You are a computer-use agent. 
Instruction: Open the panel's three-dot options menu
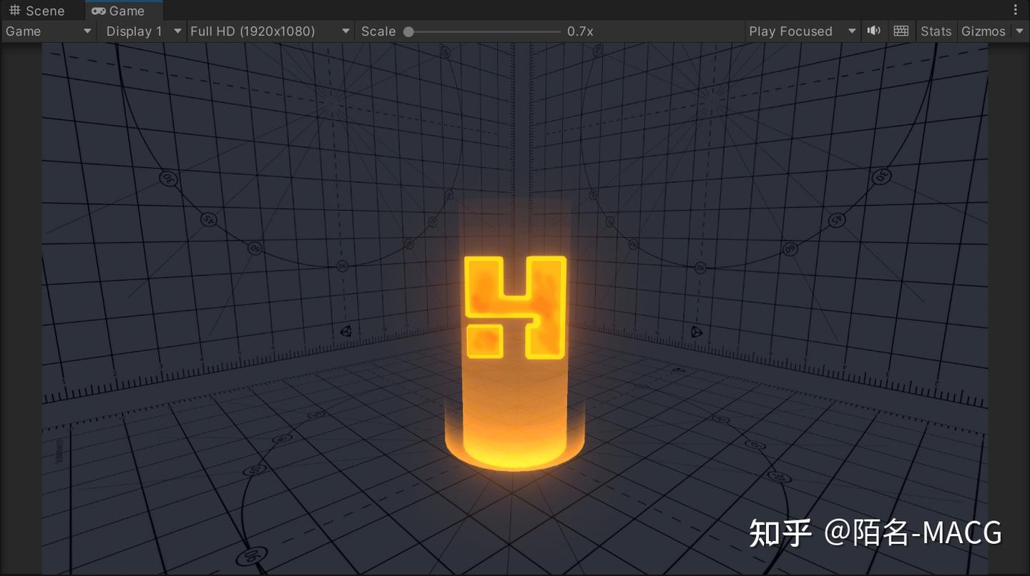1016,10
